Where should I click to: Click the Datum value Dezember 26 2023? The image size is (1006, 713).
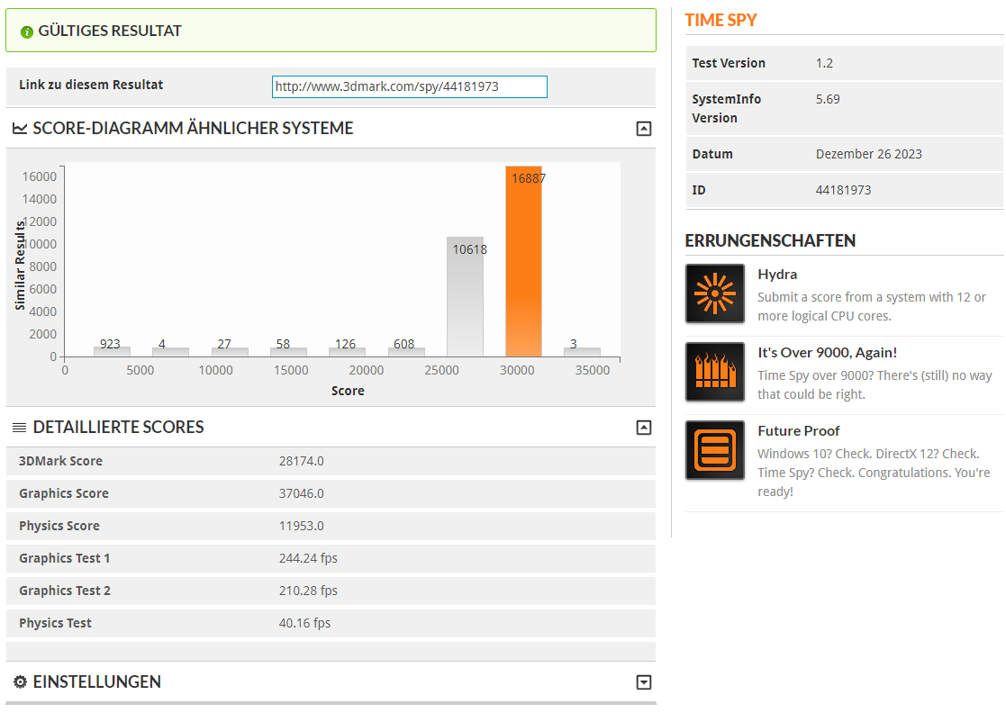(868, 154)
